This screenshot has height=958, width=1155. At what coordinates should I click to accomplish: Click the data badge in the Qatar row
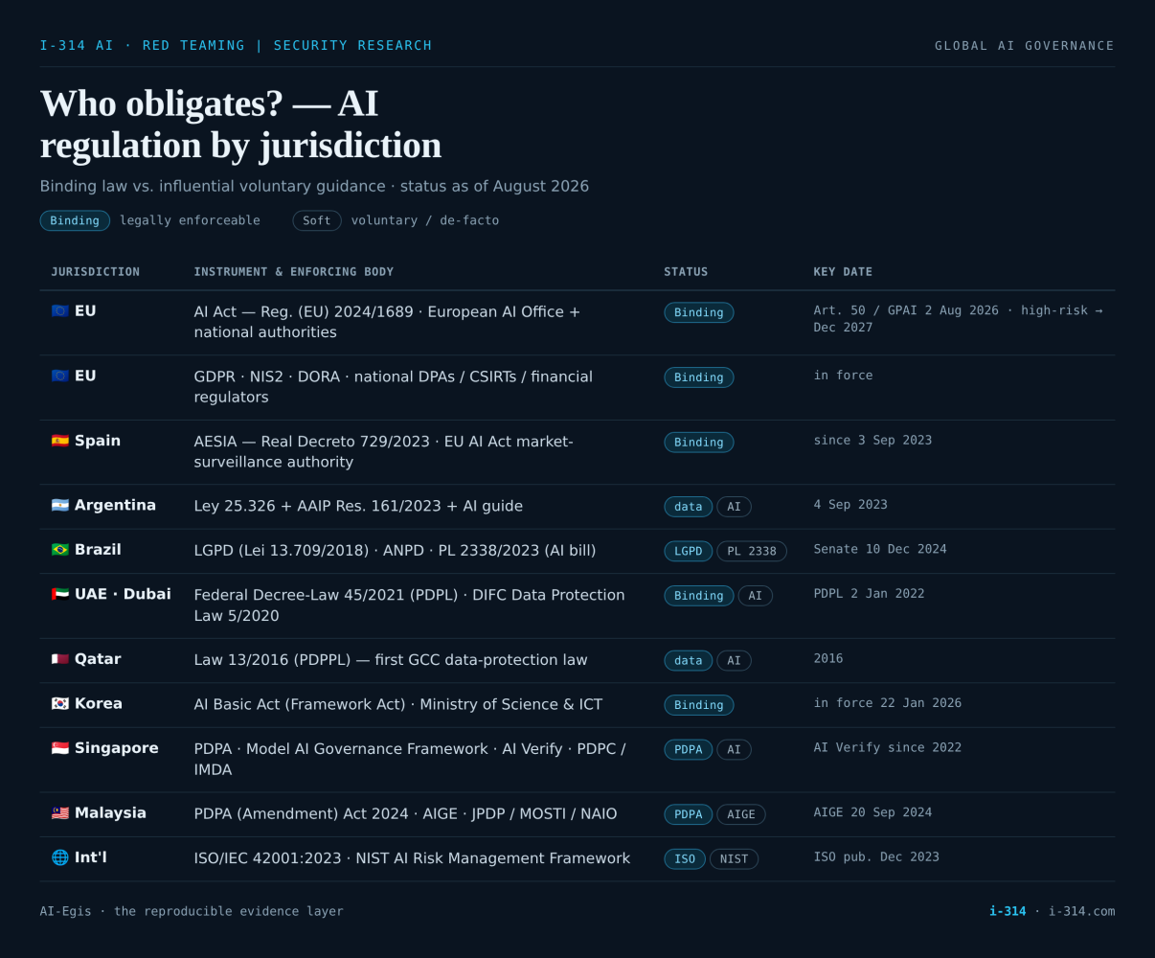[689, 660]
